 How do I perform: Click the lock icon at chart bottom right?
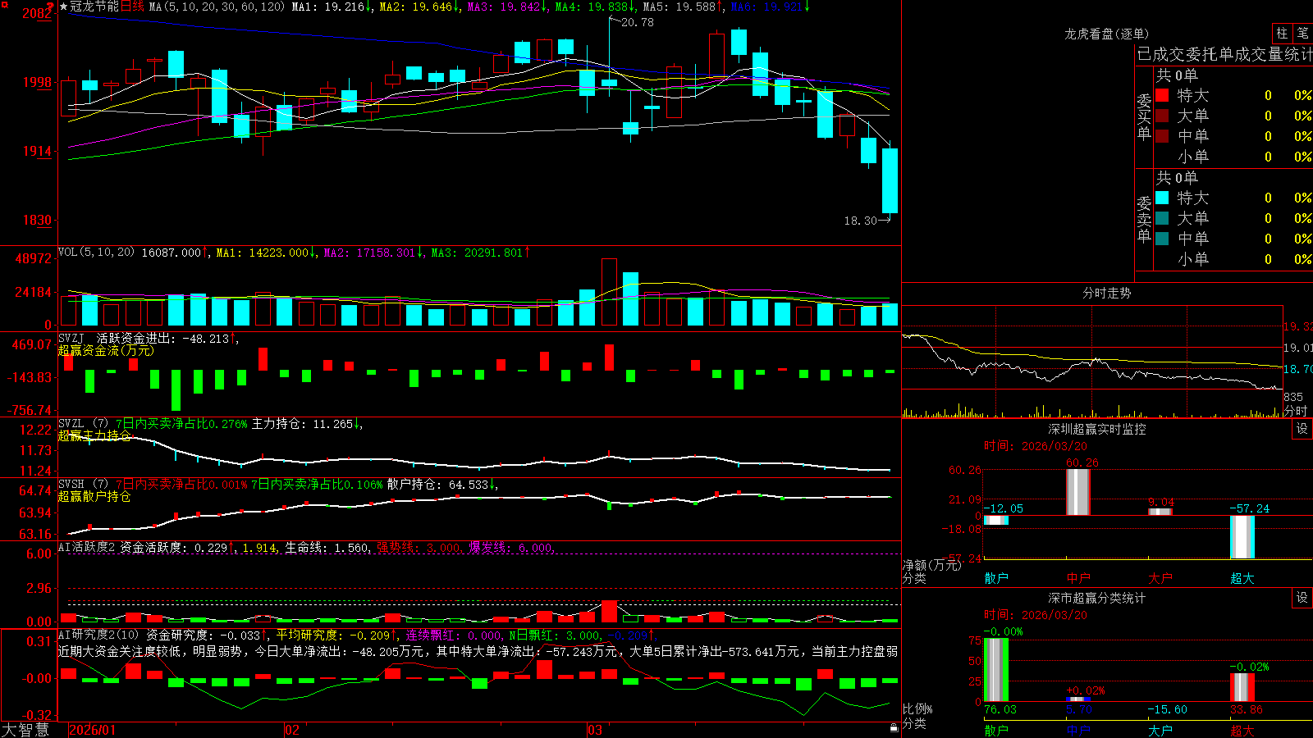(x=894, y=728)
